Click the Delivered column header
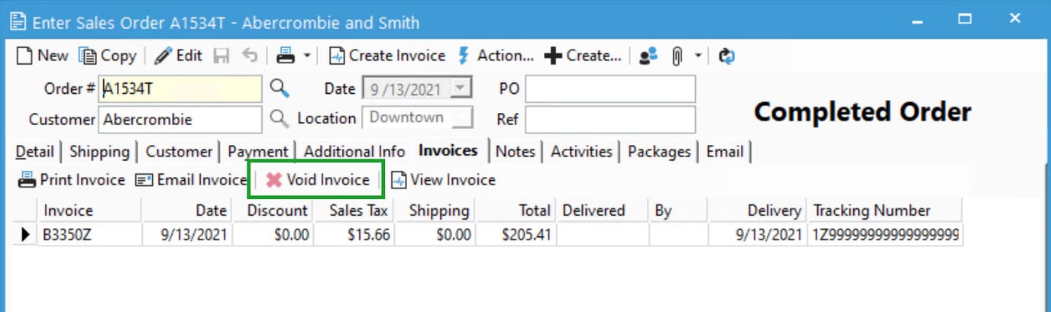Screen dimensions: 1051x312 [602, 211]
